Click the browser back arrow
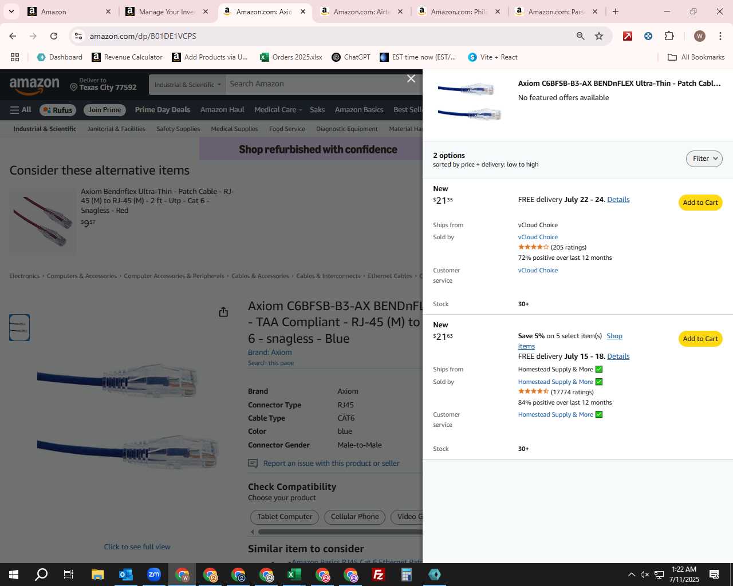Viewport: 733px width, 586px height. point(13,36)
